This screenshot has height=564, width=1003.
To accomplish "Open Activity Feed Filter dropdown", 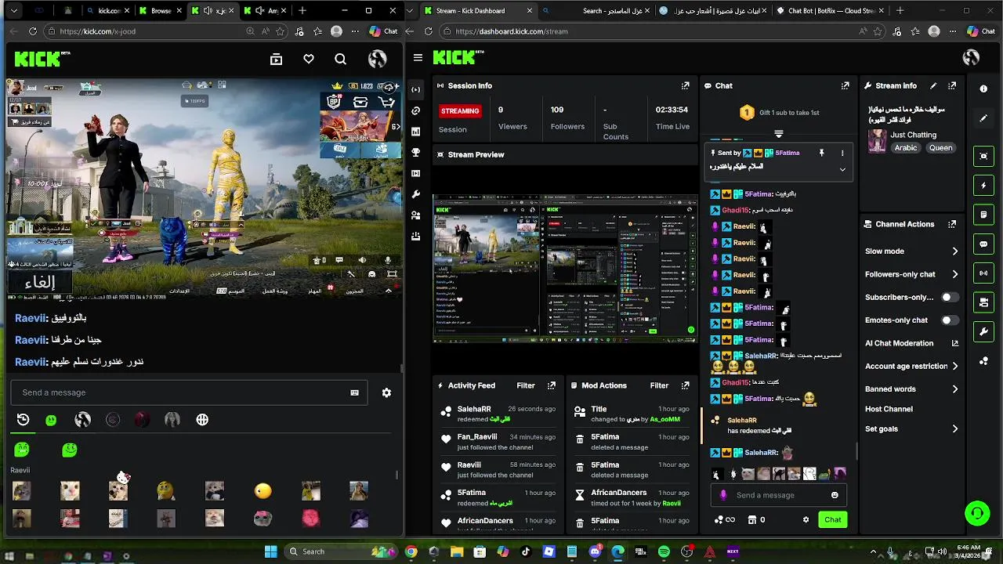I will tap(526, 385).
